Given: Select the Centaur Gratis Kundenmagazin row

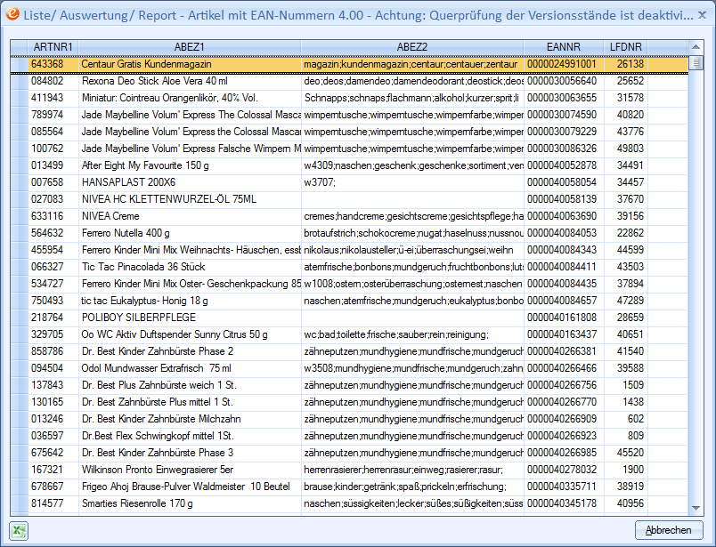Looking at the screenshot, I should [189, 64].
